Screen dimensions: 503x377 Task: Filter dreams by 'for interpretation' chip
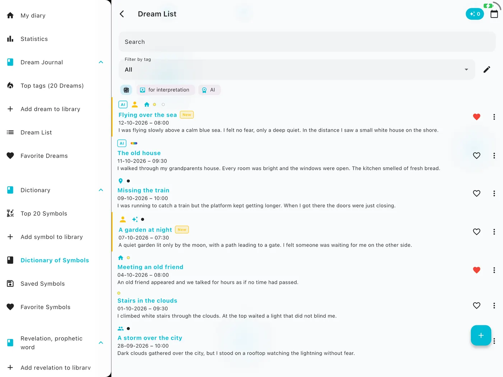[x=165, y=90]
